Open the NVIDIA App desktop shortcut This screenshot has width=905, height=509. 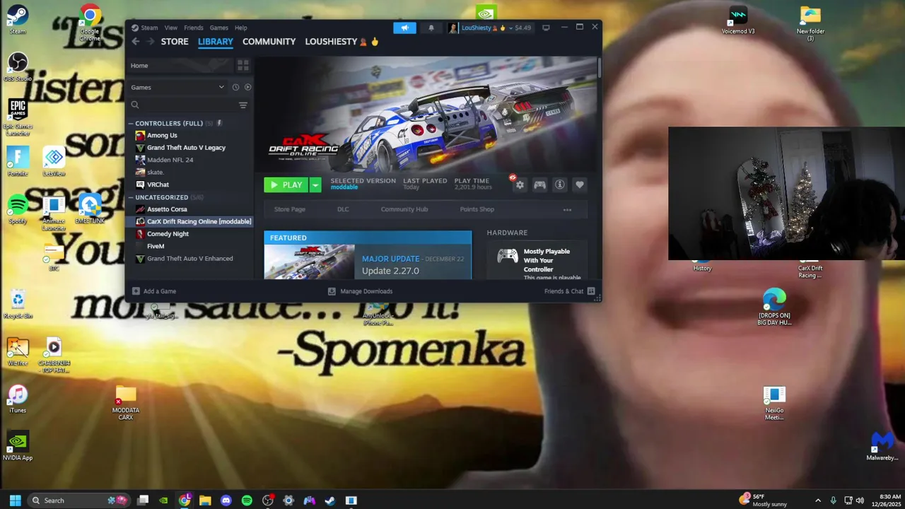pyautogui.click(x=18, y=447)
